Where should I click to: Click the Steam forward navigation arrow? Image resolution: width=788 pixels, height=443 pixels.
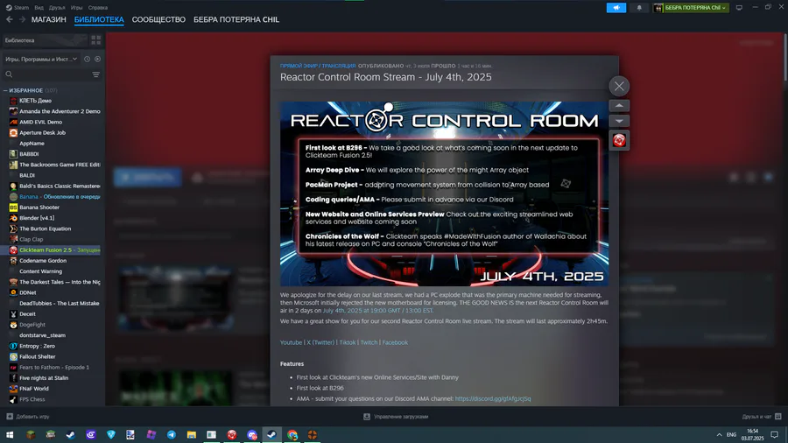22,19
